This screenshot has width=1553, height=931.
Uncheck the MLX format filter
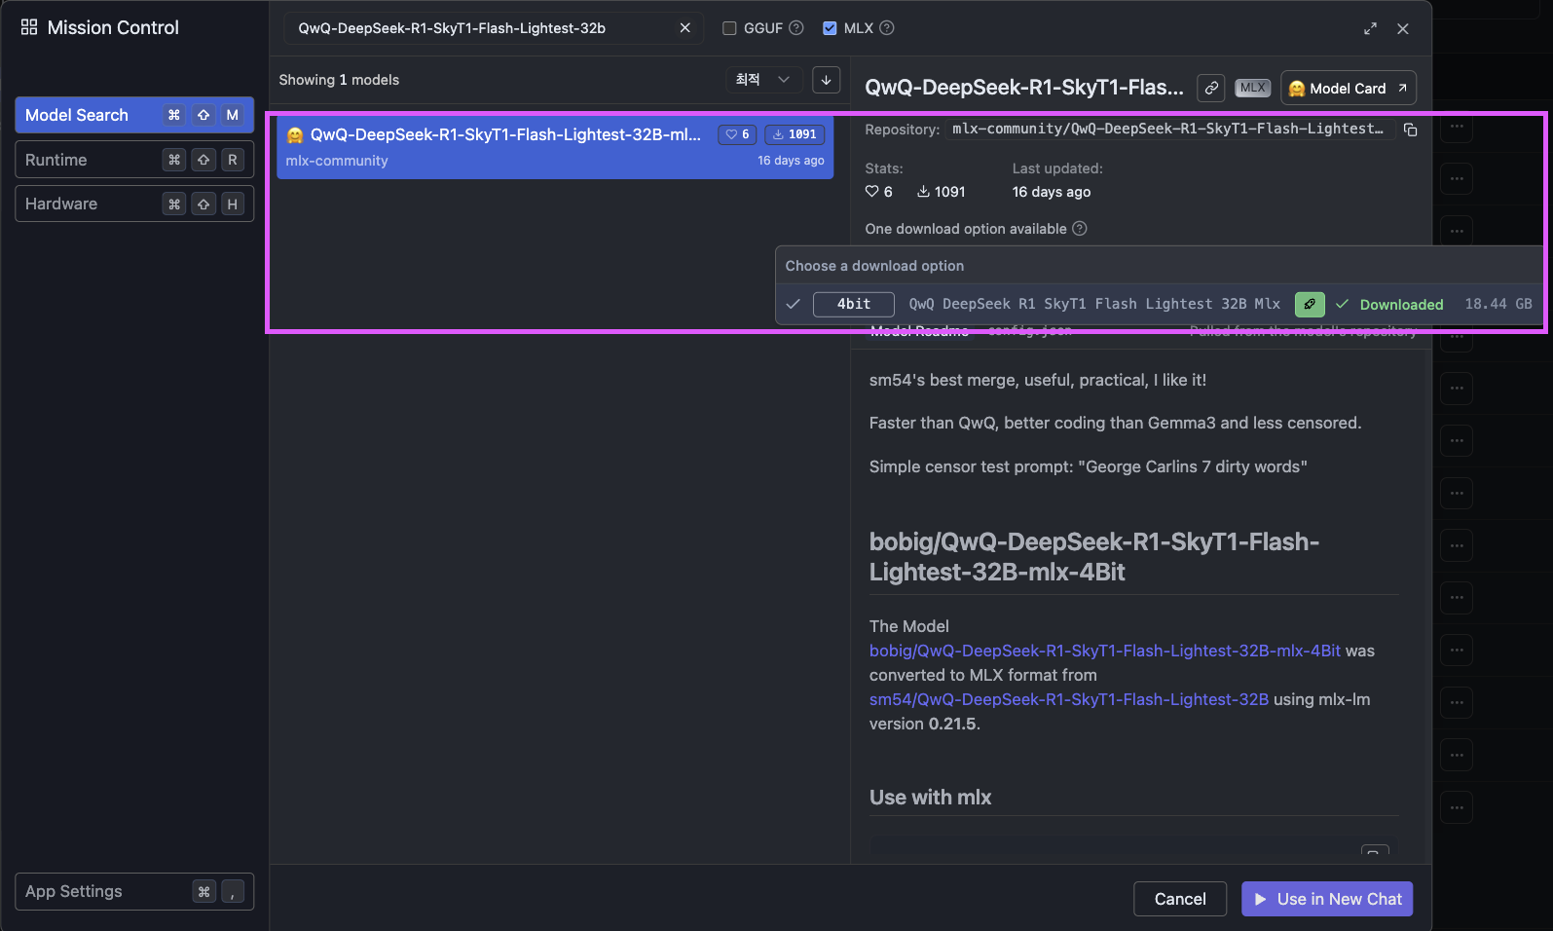click(830, 28)
